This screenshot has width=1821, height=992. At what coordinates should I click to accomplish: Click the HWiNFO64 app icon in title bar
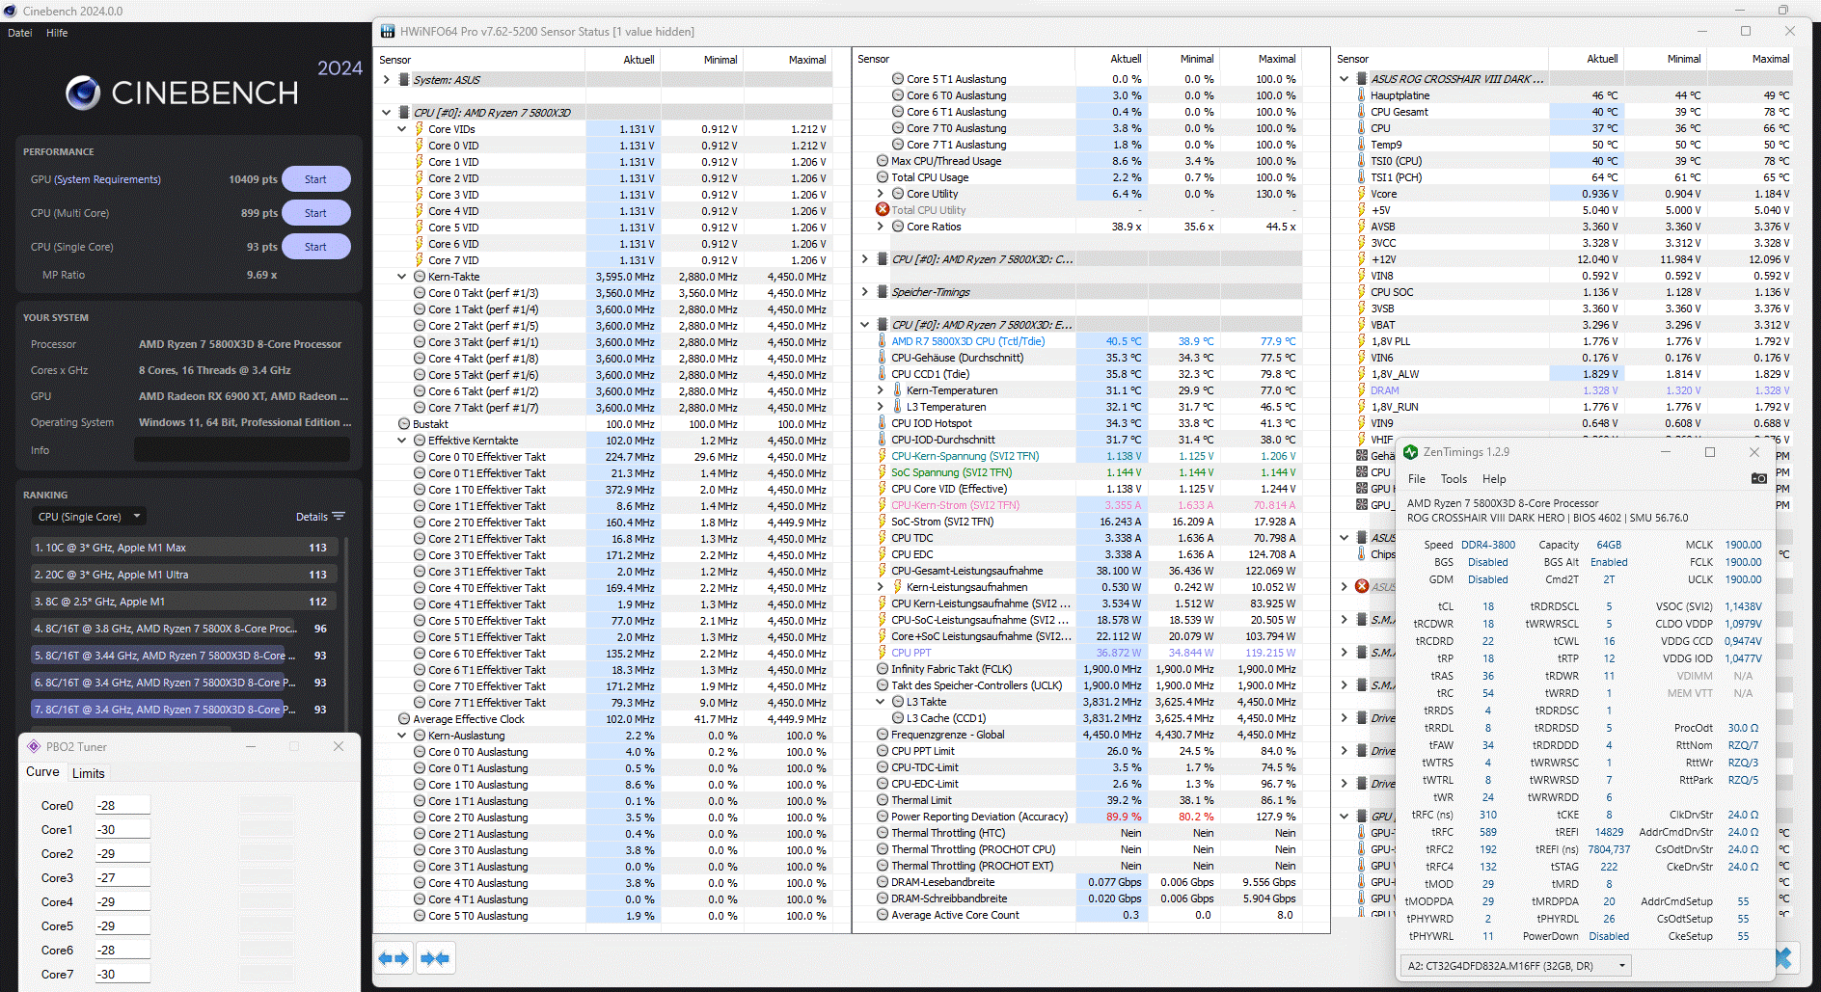(x=388, y=32)
